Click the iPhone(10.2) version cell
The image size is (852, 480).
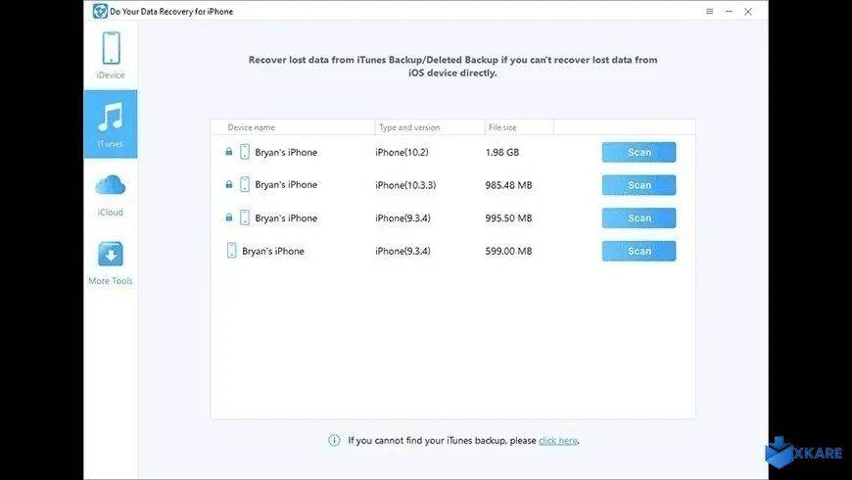pyautogui.click(x=402, y=152)
